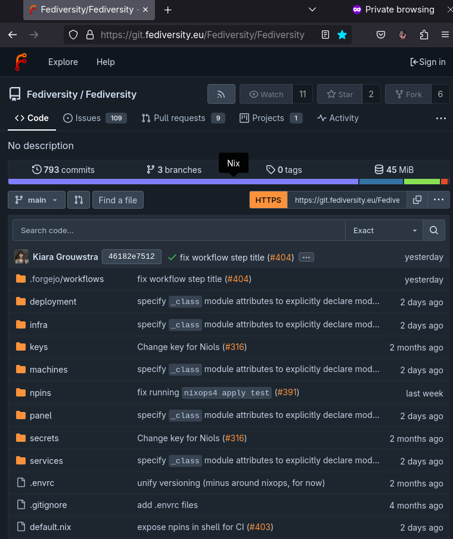Open the .forgejo/workflows folder

tap(67, 279)
